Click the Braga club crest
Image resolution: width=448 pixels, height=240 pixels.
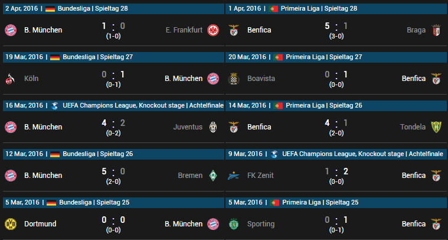[x=436, y=30]
